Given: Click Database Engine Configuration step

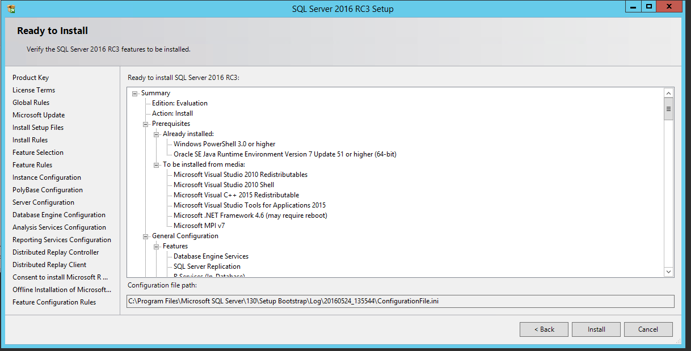Looking at the screenshot, I should coord(59,215).
